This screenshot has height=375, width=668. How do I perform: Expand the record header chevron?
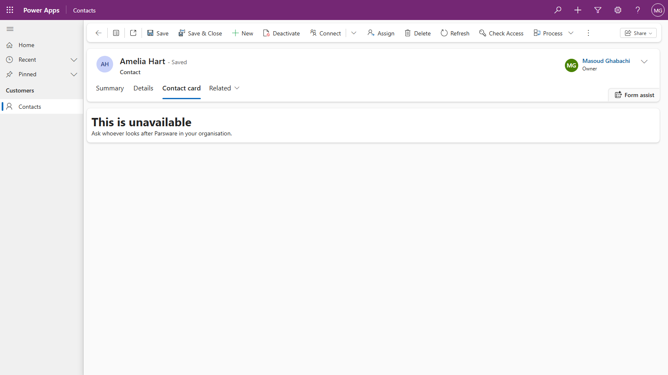644,61
